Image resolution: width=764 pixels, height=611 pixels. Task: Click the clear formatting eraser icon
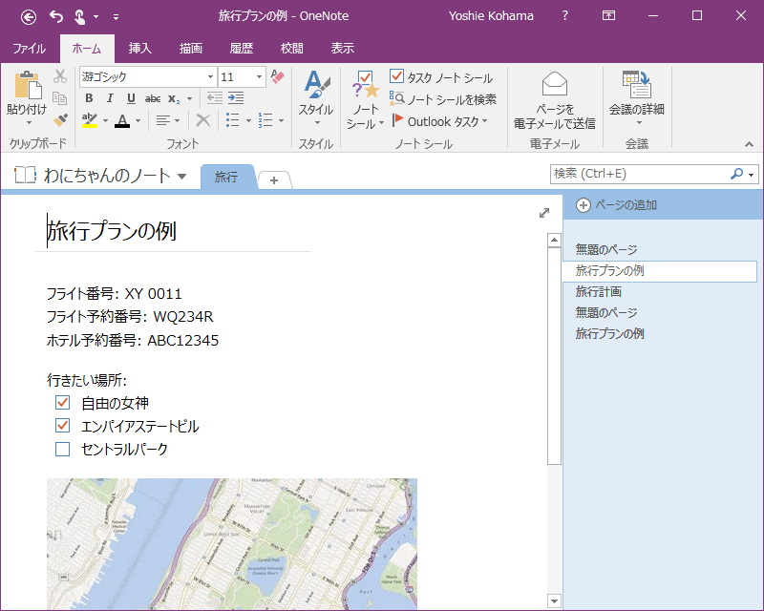(x=278, y=76)
